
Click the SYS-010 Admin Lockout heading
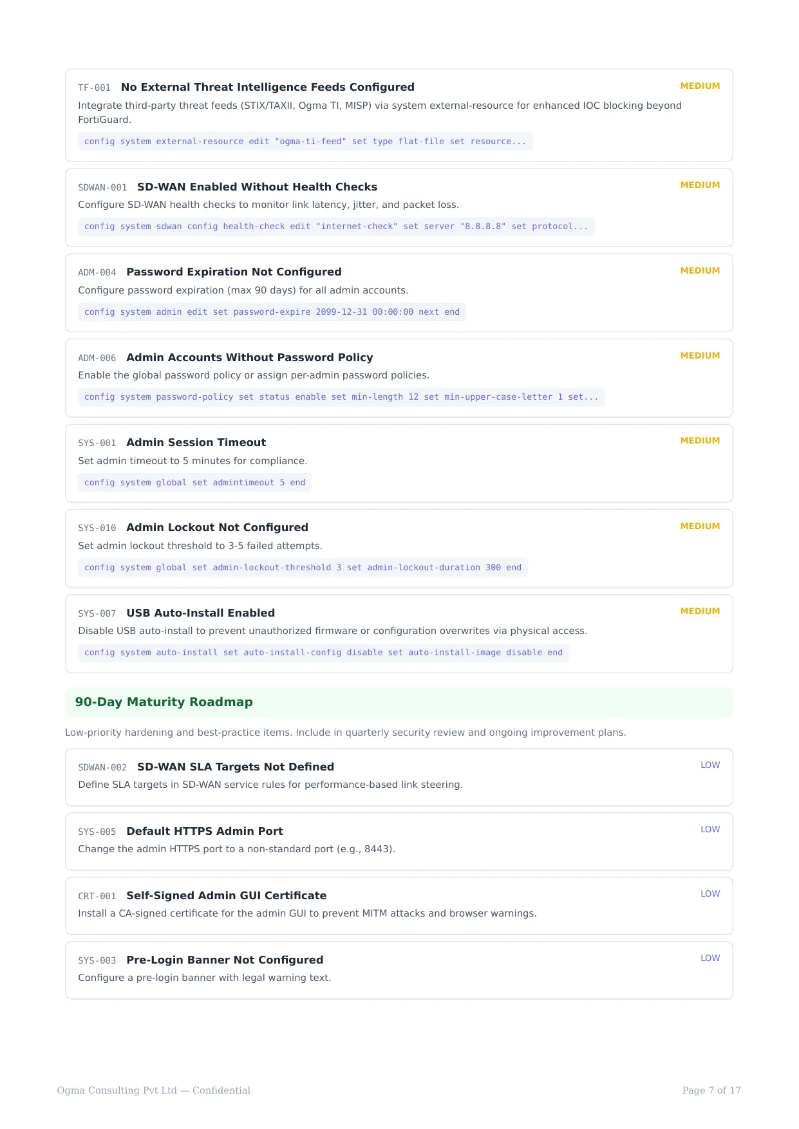(217, 528)
